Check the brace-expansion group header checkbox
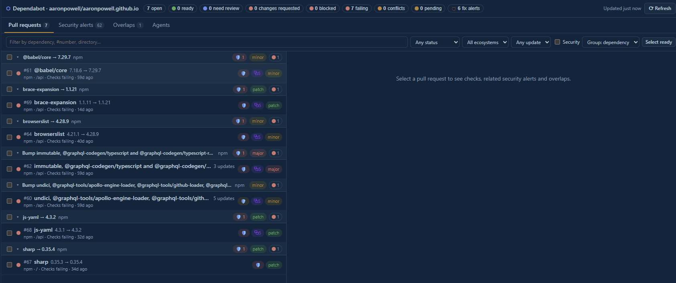The width and height of the screenshot is (676, 283). [x=9, y=89]
